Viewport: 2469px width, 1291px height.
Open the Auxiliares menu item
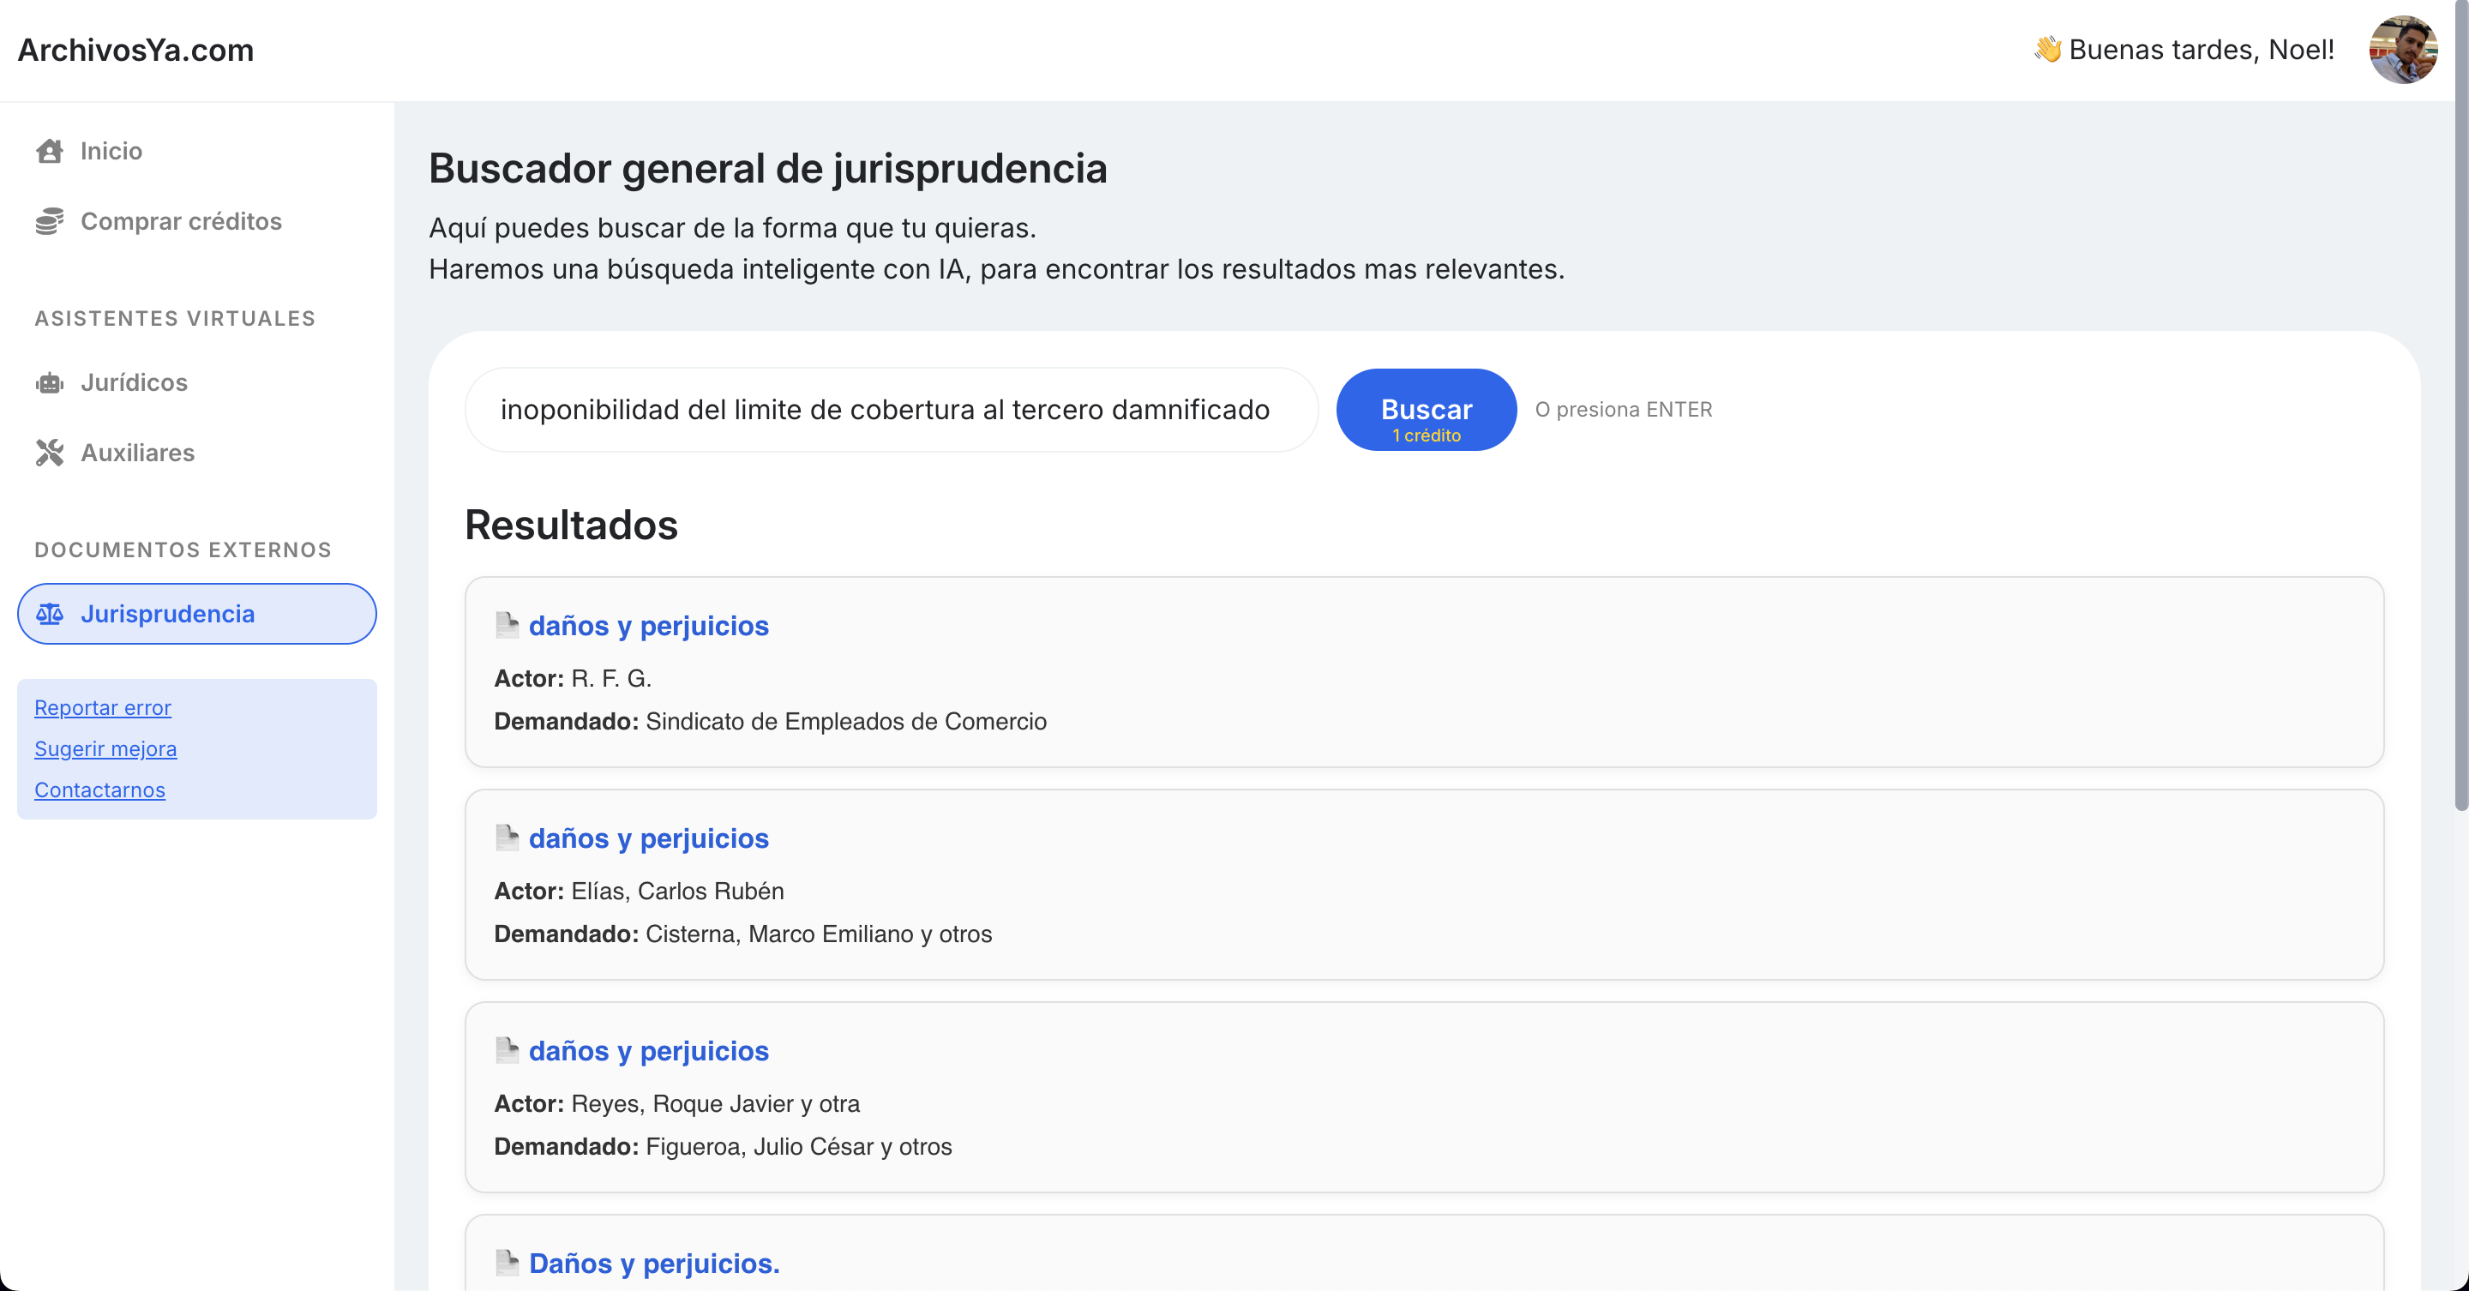[x=137, y=453]
